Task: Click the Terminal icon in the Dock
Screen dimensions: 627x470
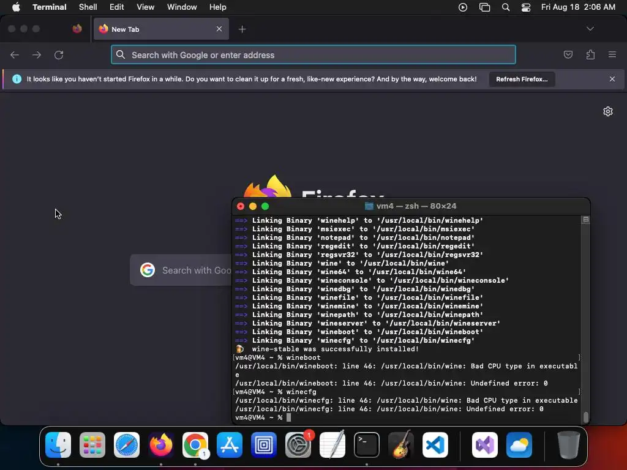Action: click(x=367, y=444)
